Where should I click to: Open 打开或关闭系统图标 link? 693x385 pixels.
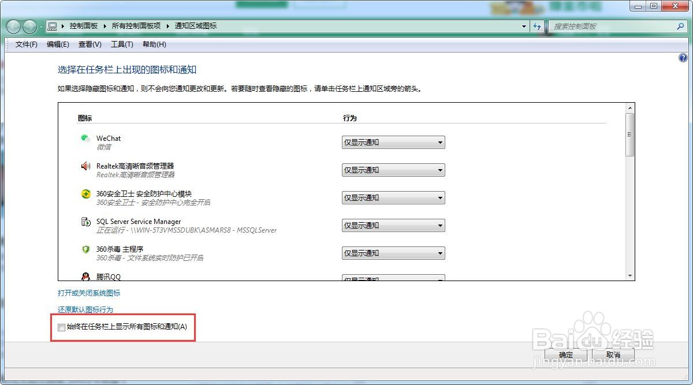coord(89,293)
